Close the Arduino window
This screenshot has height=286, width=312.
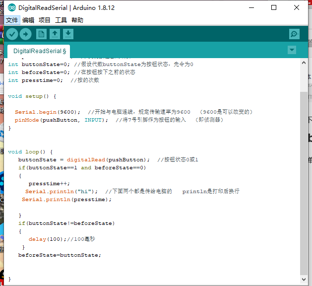297,8
